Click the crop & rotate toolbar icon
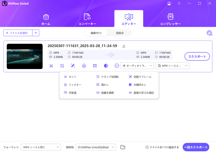Viewport: 216px width, 153px height. point(62,66)
